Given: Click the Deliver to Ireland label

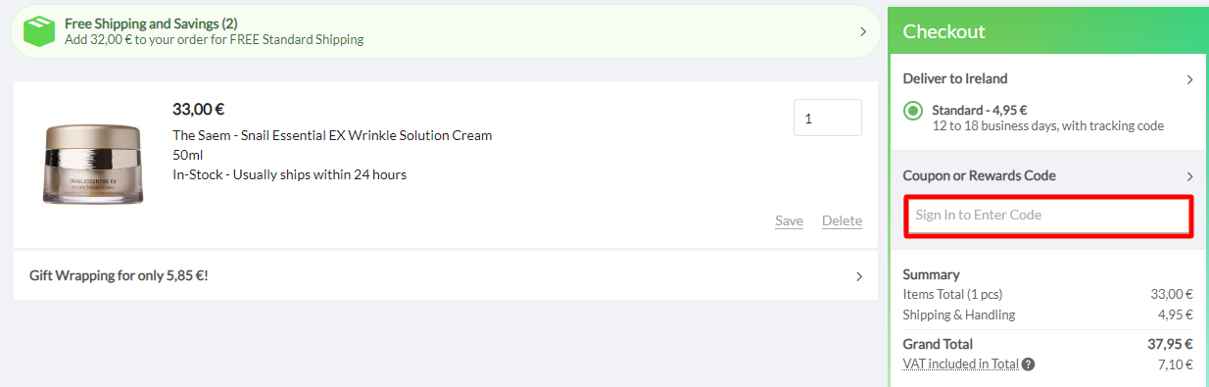Looking at the screenshot, I should pyautogui.click(x=955, y=78).
